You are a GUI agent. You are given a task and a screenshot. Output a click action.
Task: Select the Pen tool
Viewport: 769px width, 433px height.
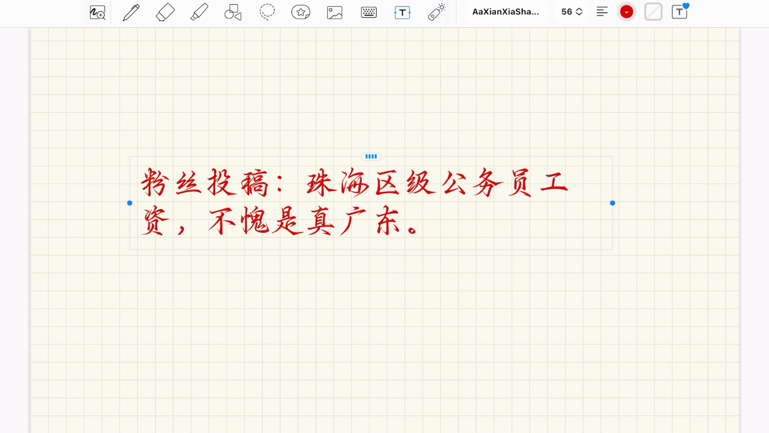point(131,12)
